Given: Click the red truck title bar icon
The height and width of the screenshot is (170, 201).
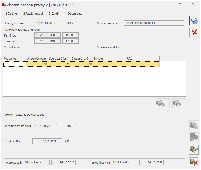Looking at the screenshot, I should [4, 5].
